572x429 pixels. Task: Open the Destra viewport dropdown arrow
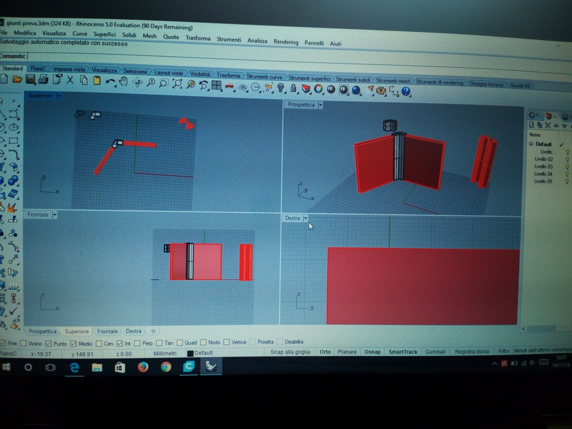click(306, 218)
